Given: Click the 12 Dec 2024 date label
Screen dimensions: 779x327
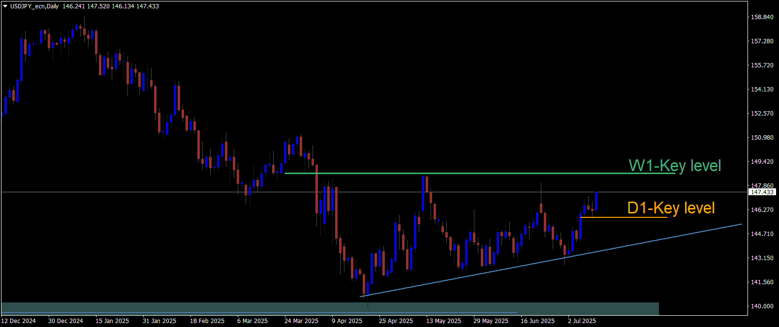Looking at the screenshot, I should (19, 321).
